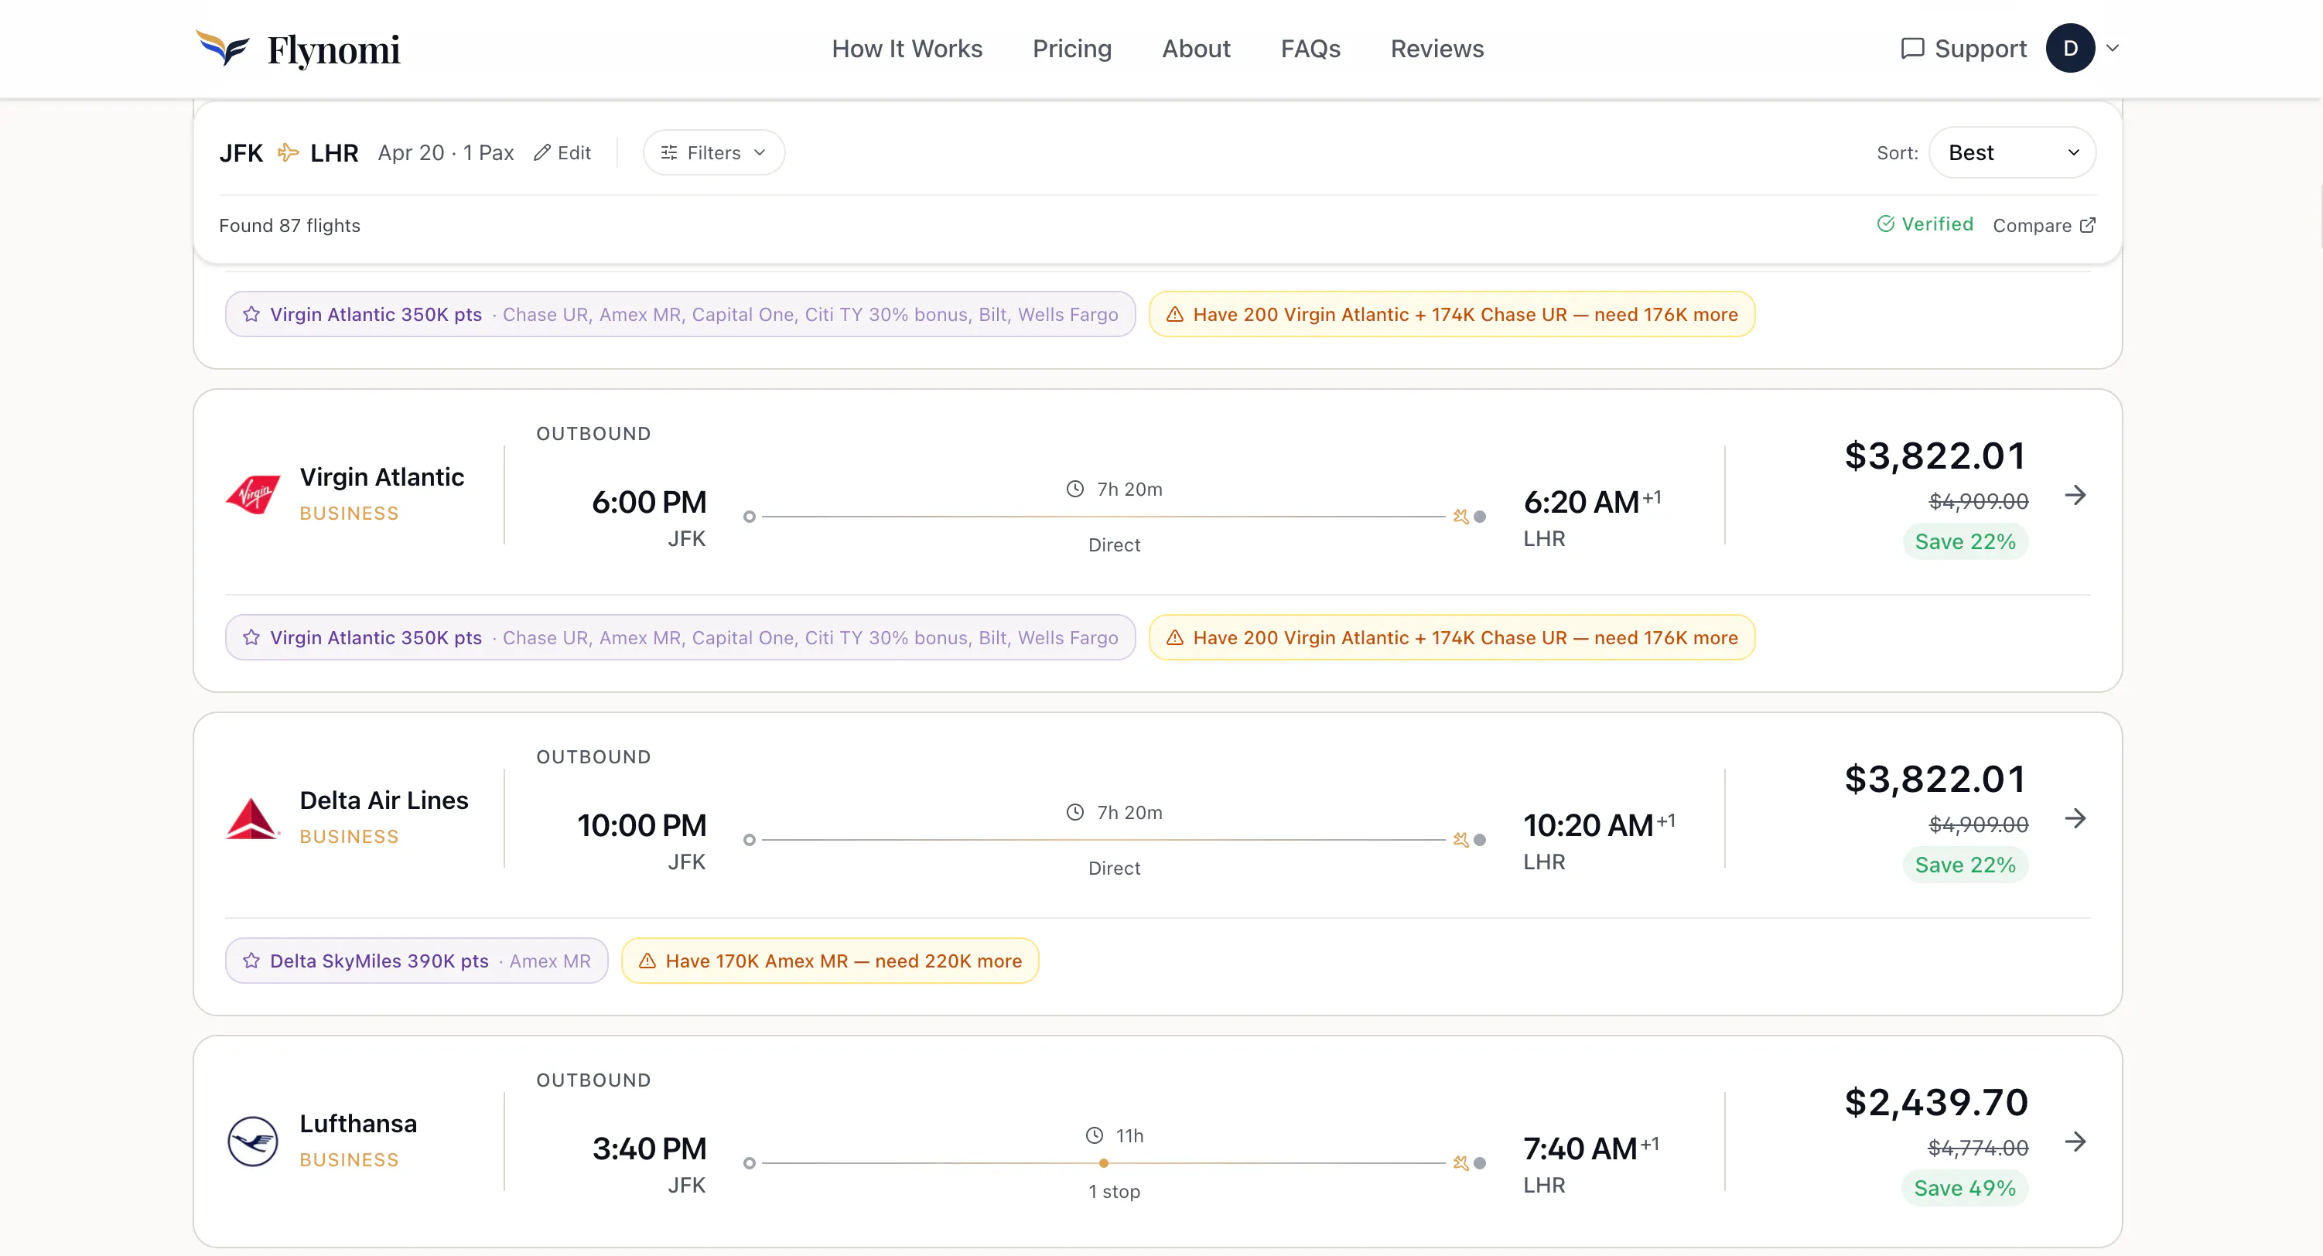The width and height of the screenshot is (2323, 1256).
Task: Click the Virgin Atlantic $3,822.01 price
Action: point(1936,456)
